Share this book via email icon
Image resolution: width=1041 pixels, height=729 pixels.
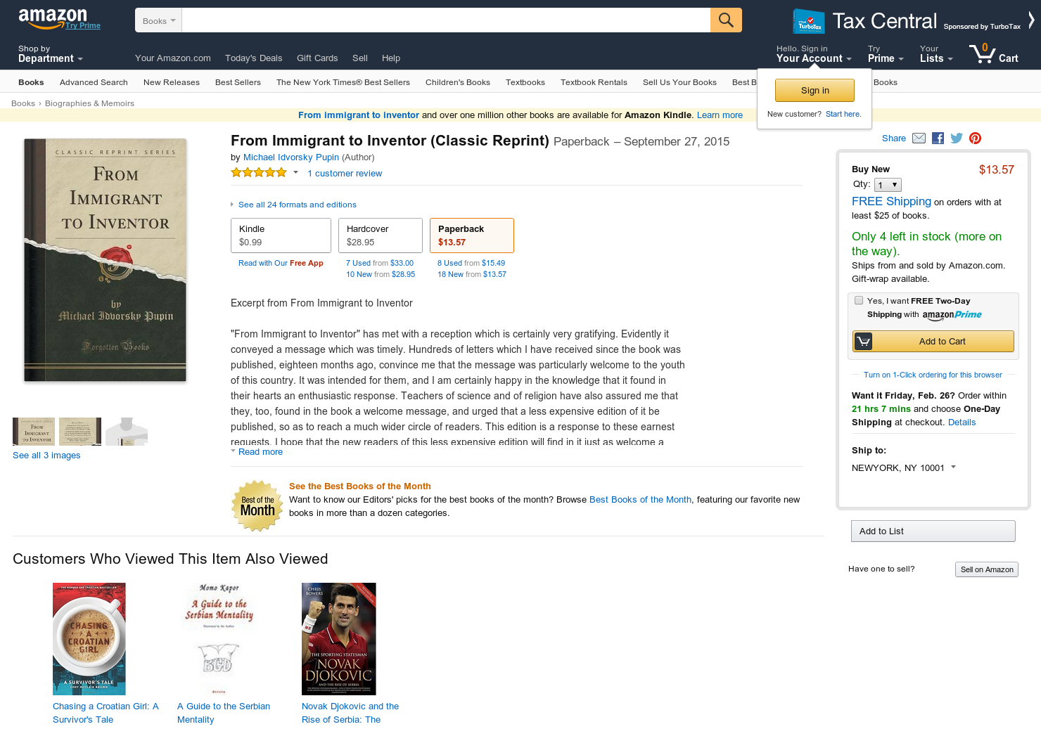click(x=919, y=138)
